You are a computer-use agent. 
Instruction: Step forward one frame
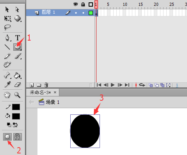pyautogui.click(x=120, y=85)
